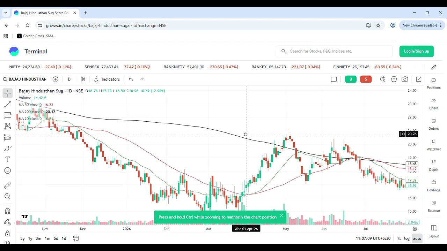Set chart range to 3m
Image resolution: width=447 pixels, height=251 pixels.
(38, 238)
